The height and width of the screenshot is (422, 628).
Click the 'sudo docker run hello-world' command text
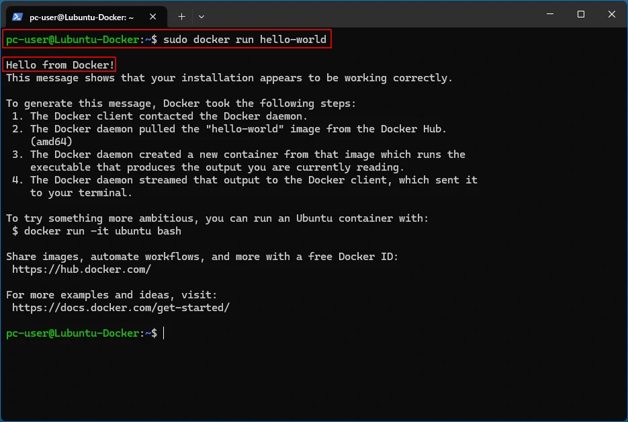tap(244, 40)
